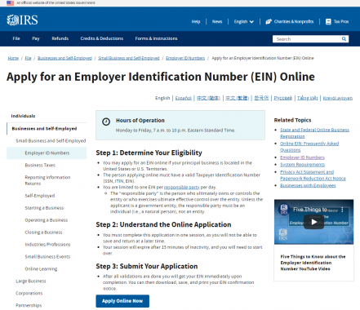
Task: Open Online EIN: Frequently Asked Questions
Action: (309, 147)
